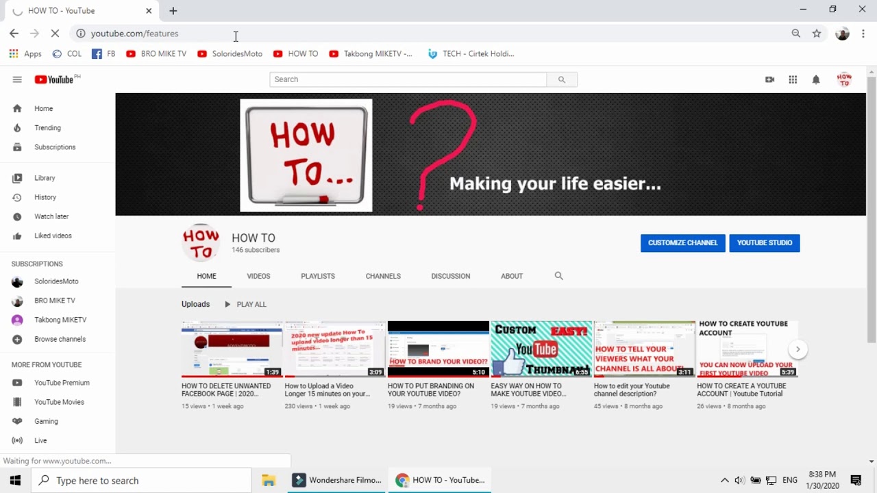Click the create video camera icon
Viewport: 877px width, 493px height.
pos(769,79)
